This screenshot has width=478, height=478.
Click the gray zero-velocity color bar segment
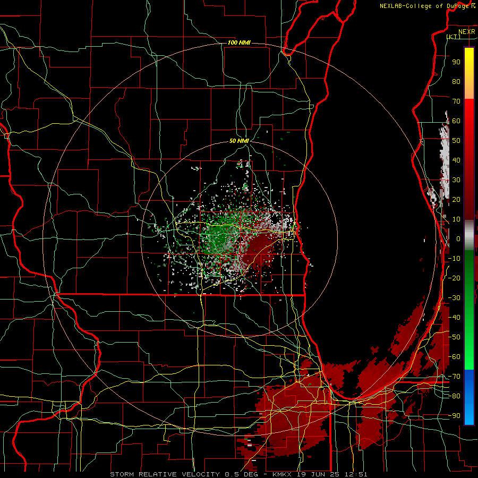click(469, 235)
